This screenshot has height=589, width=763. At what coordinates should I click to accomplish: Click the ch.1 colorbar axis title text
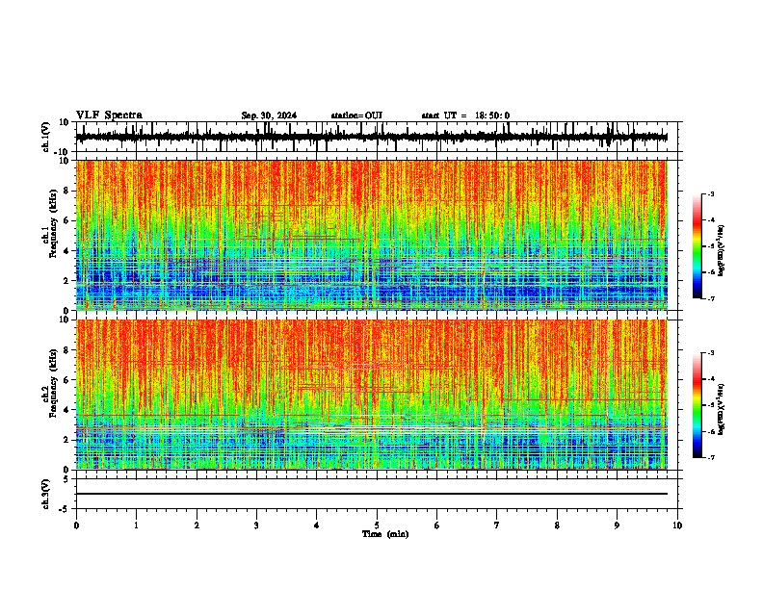tap(722, 251)
